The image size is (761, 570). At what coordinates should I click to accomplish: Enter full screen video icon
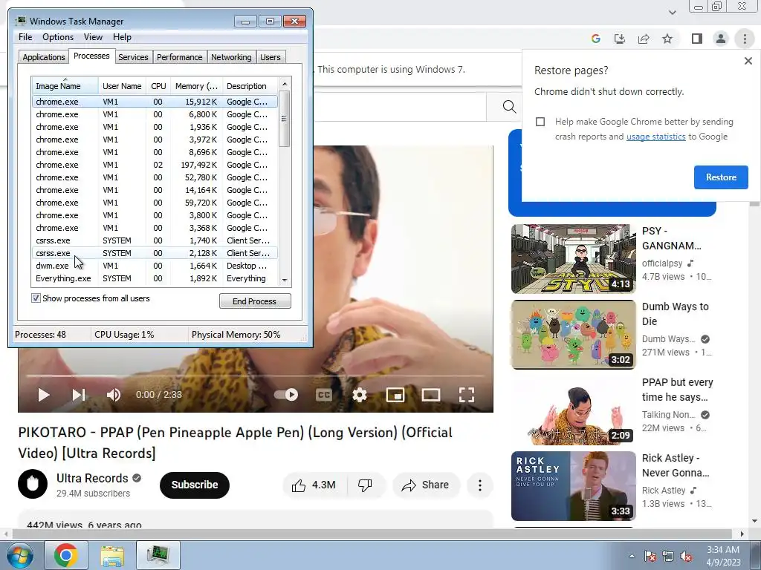[x=467, y=395]
